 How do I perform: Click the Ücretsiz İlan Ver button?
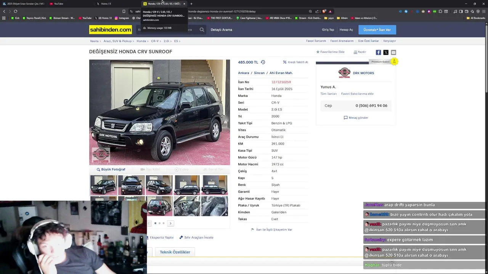click(377, 30)
